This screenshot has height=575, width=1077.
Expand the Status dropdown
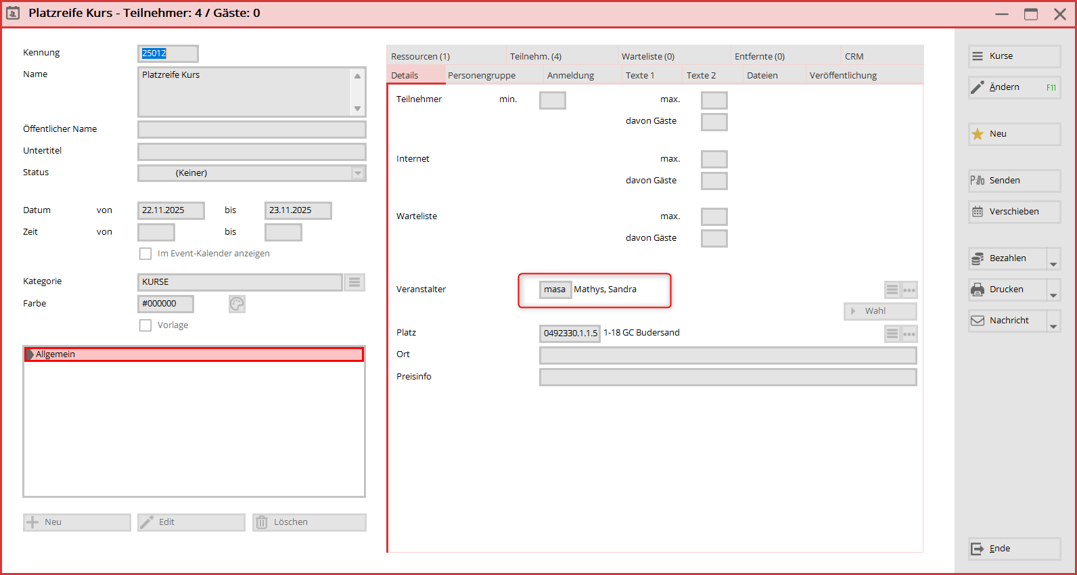(x=358, y=173)
